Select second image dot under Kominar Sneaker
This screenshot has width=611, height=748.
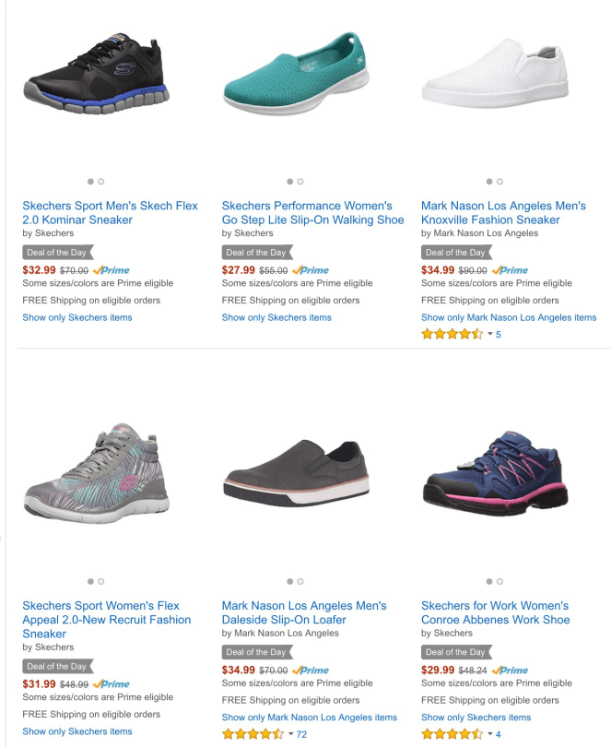(101, 182)
